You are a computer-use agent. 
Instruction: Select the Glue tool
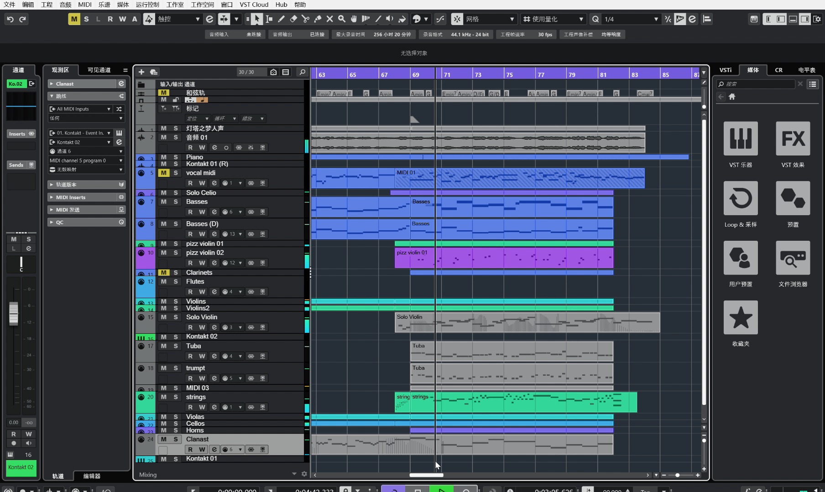coord(318,19)
